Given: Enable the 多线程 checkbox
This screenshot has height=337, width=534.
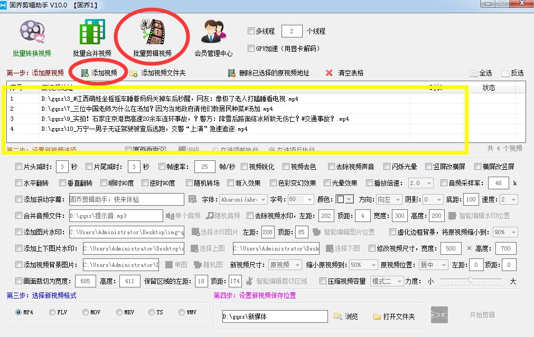Looking at the screenshot, I should point(251,31).
